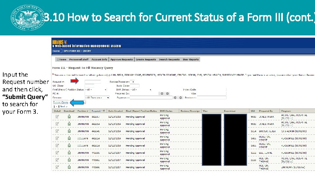Viewport: 315px width, 177px height.
Task: Open the Search Requests menu
Action: tap(169, 59)
